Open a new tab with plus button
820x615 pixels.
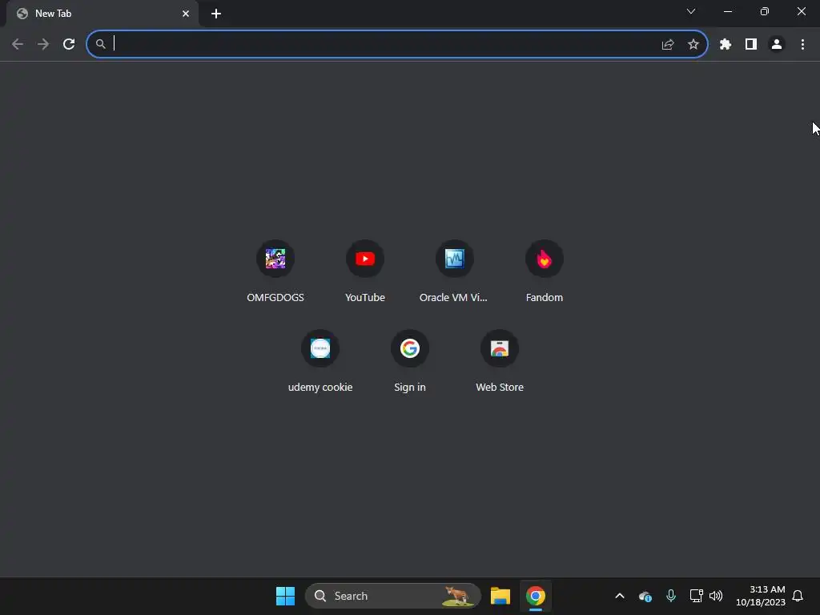click(x=216, y=14)
